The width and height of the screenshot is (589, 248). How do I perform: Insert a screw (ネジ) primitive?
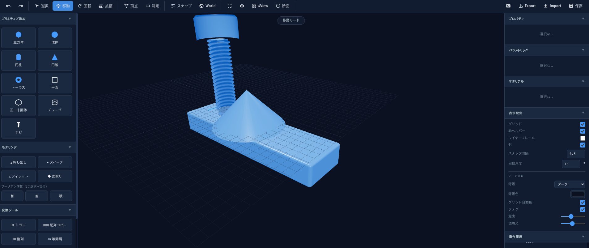[x=19, y=128]
